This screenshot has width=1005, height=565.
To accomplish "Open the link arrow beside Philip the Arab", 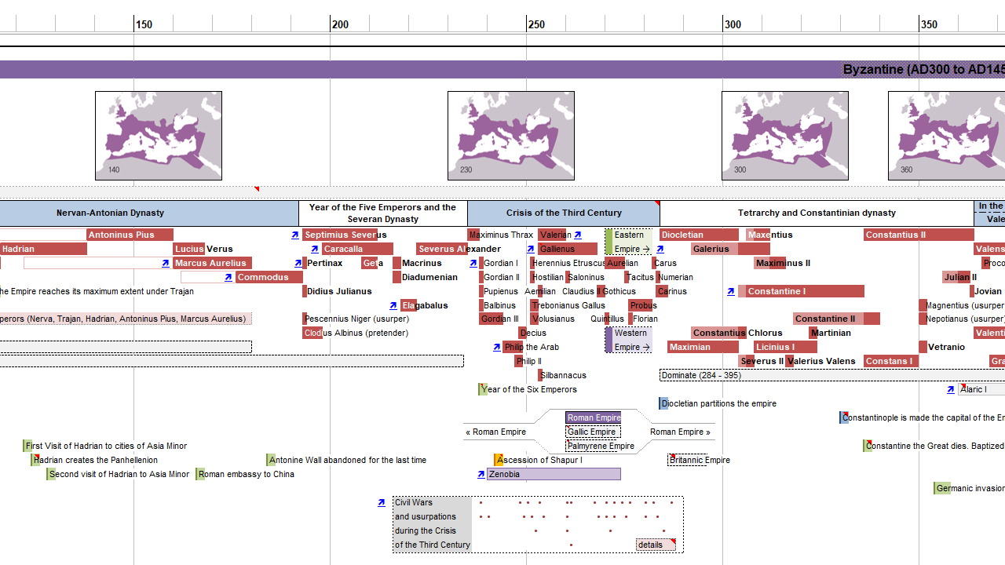I will click(496, 348).
